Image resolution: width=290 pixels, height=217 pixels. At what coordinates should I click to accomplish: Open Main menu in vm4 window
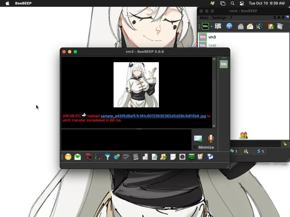(x=204, y=18)
